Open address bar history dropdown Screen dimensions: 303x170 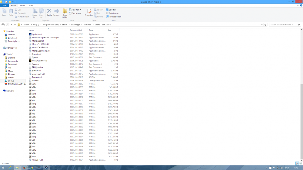[x=262, y=25]
